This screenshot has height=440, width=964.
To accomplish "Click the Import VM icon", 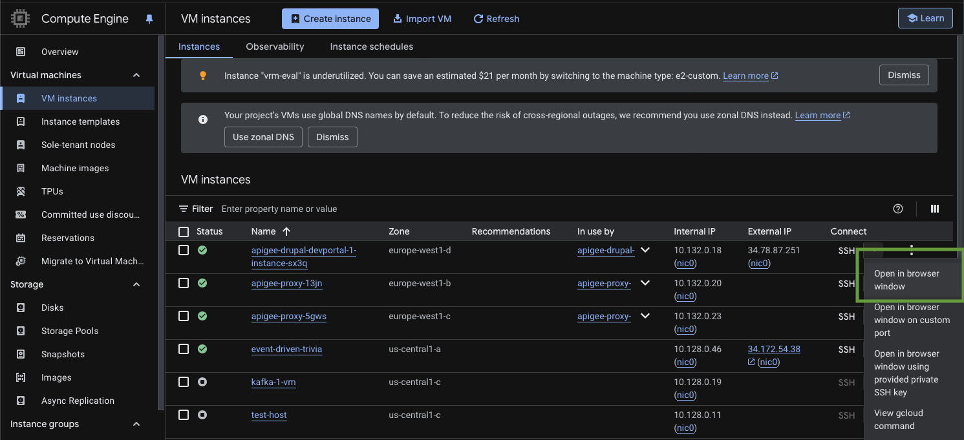I will click(x=398, y=18).
